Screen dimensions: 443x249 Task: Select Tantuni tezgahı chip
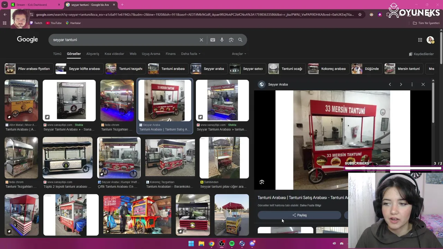tap(126, 69)
